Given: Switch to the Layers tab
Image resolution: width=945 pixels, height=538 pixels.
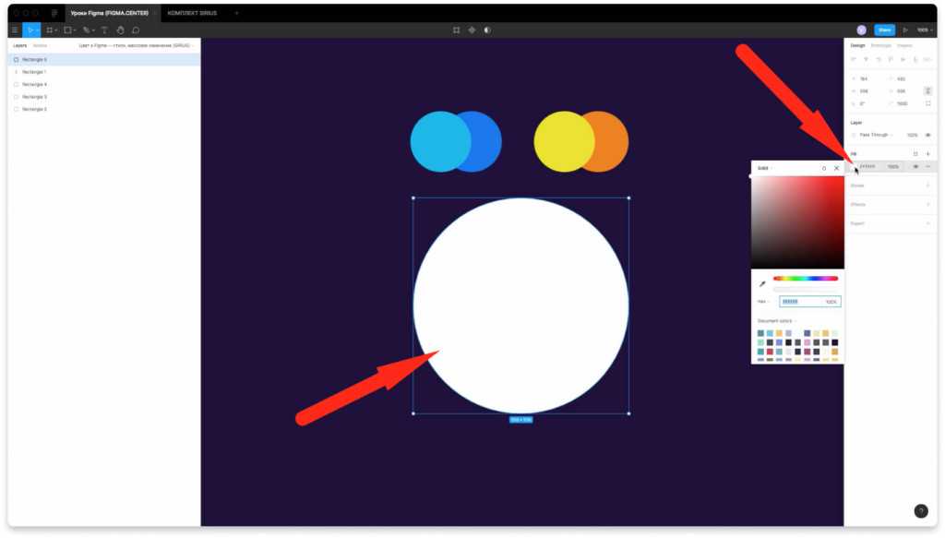Looking at the screenshot, I should point(20,46).
